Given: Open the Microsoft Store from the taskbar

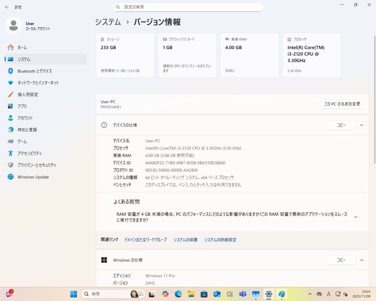Looking at the screenshot, I should point(204,293).
